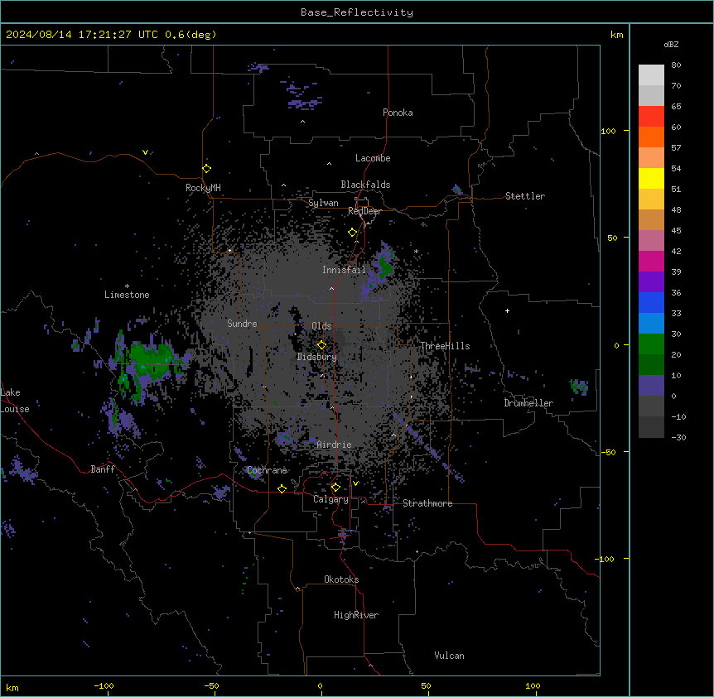This screenshot has height=697, width=714.
Task: Pick the light gray 80-70 dBZ legend swatch
Action: click(x=651, y=75)
